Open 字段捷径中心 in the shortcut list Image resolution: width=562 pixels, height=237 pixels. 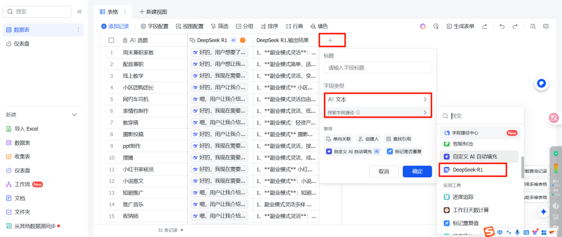click(x=479, y=133)
